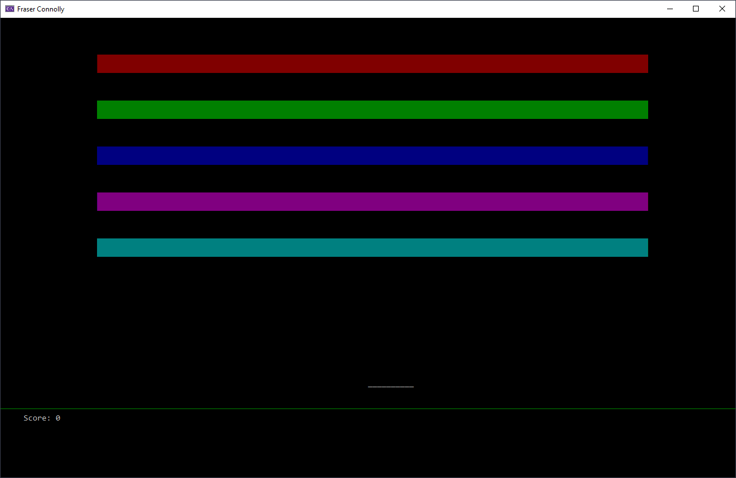Click the empty status area below the score

tap(367, 451)
